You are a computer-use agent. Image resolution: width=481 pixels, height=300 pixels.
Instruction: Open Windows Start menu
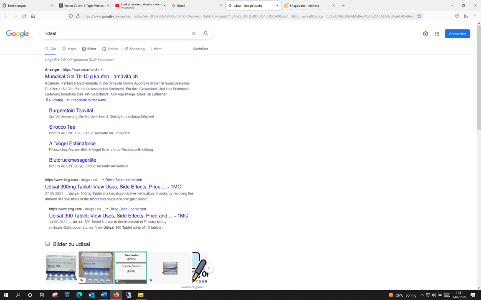click(6, 295)
